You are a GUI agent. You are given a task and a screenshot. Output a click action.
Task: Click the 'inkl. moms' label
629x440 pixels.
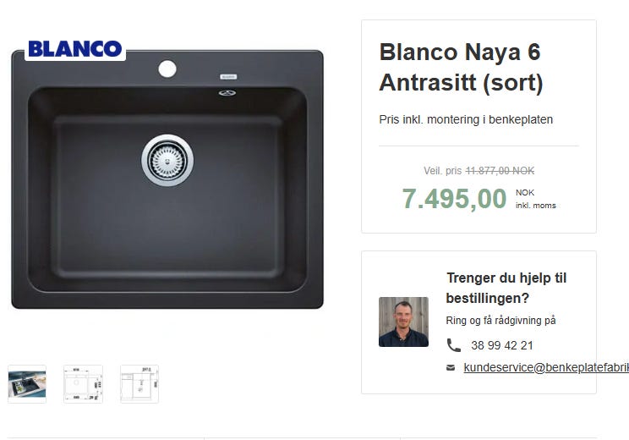535,206
